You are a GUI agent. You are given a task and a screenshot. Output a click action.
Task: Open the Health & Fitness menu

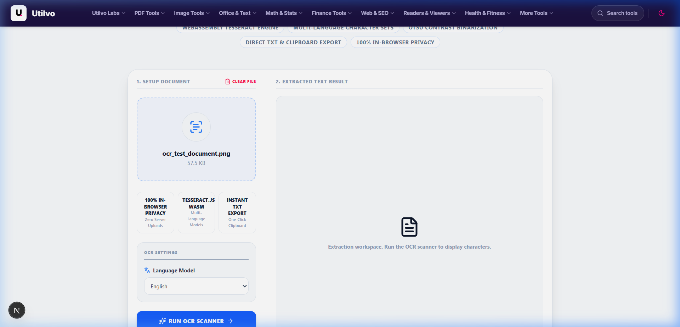tap(488, 13)
